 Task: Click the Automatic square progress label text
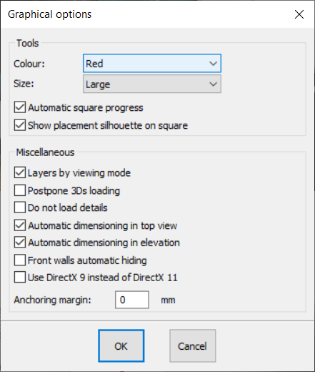tap(86, 108)
